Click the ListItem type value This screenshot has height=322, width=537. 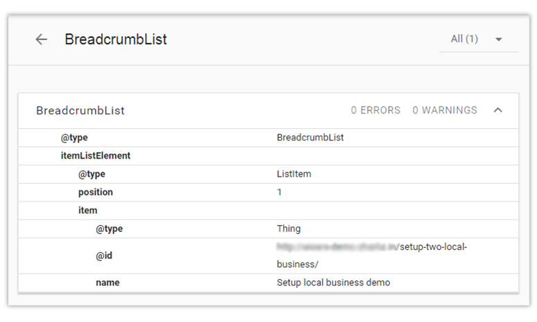click(x=294, y=174)
